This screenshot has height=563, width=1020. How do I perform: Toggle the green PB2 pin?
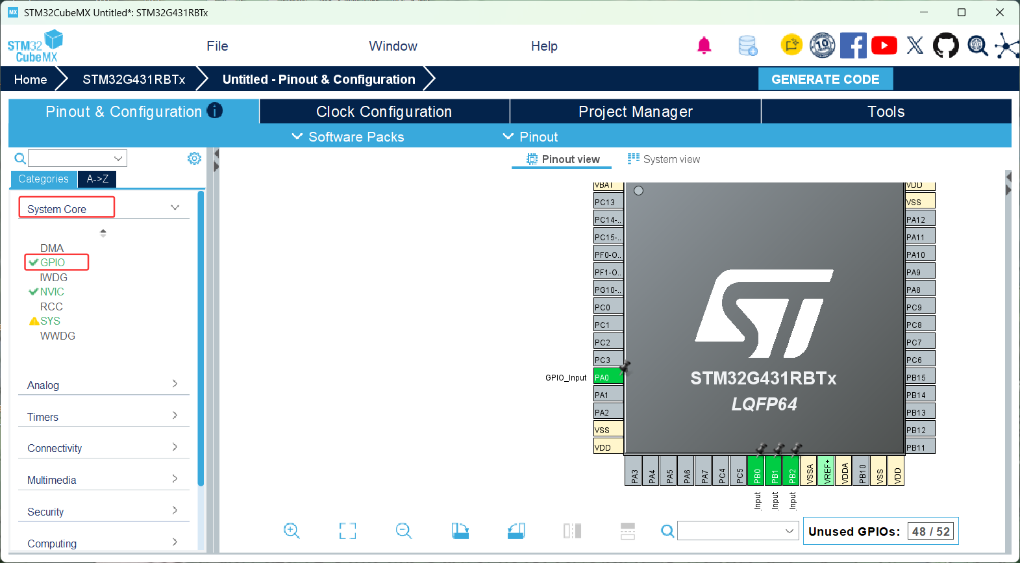click(x=792, y=471)
